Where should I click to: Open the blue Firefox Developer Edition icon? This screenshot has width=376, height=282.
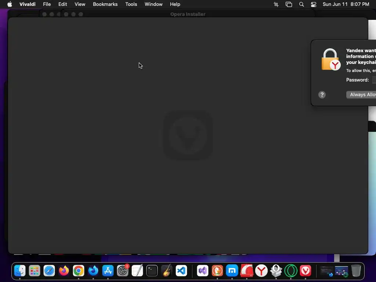(x=93, y=271)
